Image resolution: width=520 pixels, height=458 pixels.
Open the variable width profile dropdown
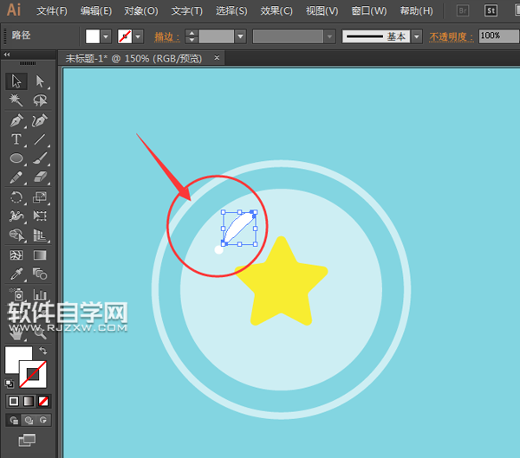329,36
